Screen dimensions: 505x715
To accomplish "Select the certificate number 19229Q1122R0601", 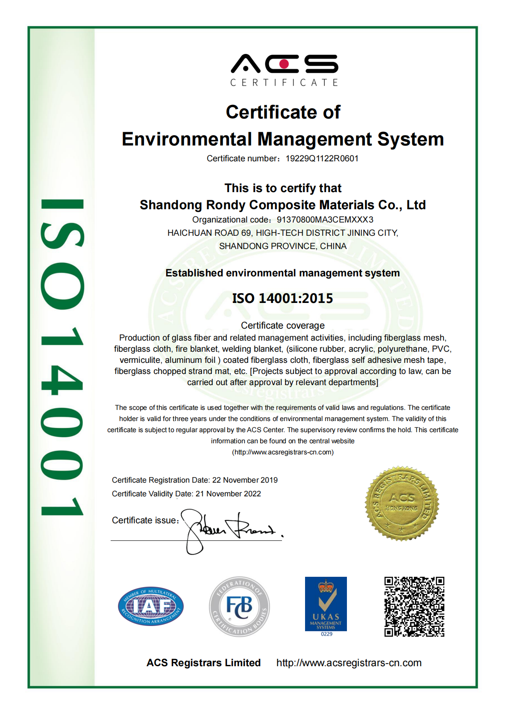I will tap(322, 158).
